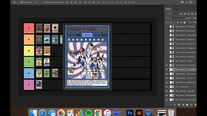Click the delete layer trash icon
The image size is (207, 116).
195,105
